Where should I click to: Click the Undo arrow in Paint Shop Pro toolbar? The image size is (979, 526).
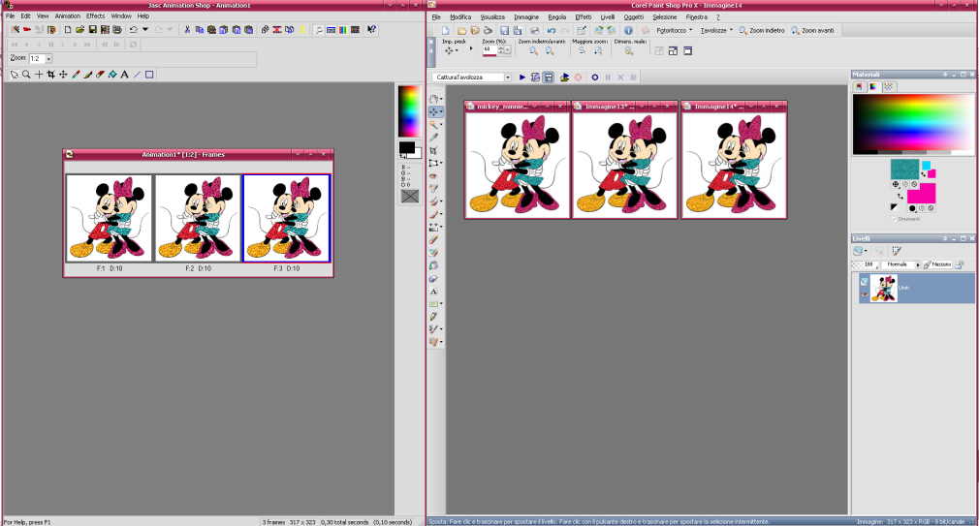pyautogui.click(x=552, y=30)
